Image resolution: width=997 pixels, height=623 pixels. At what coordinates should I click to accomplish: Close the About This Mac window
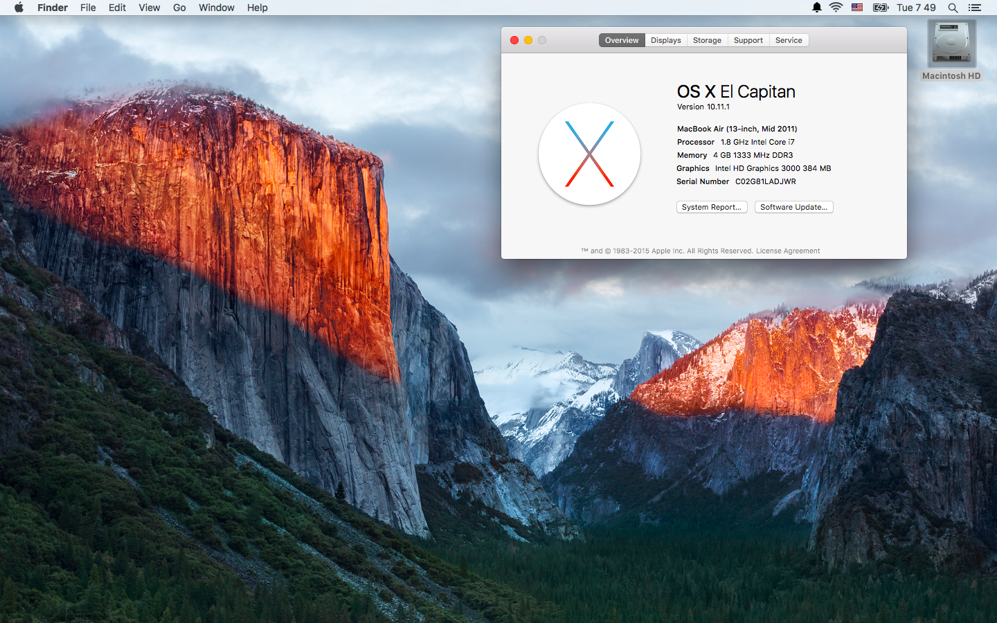(x=514, y=40)
